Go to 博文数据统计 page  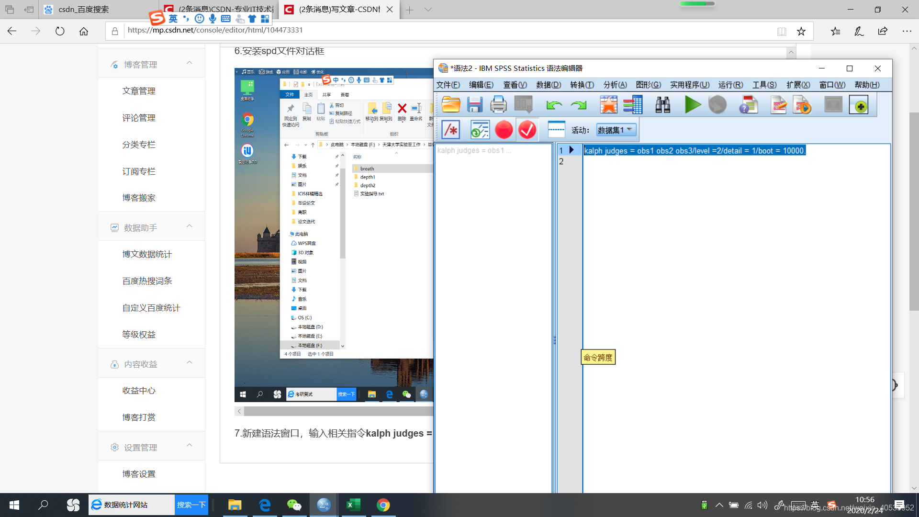(x=146, y=254)
